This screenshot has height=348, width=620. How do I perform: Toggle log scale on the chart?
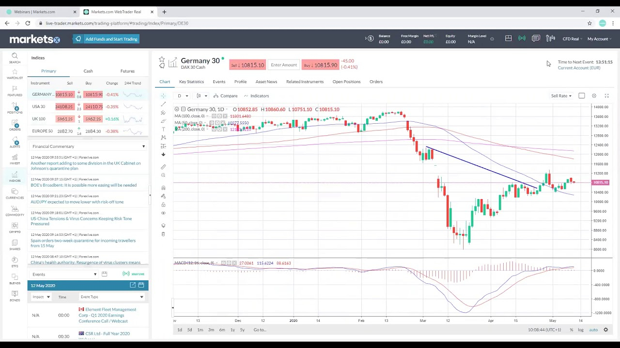click(x=581, y=330)
